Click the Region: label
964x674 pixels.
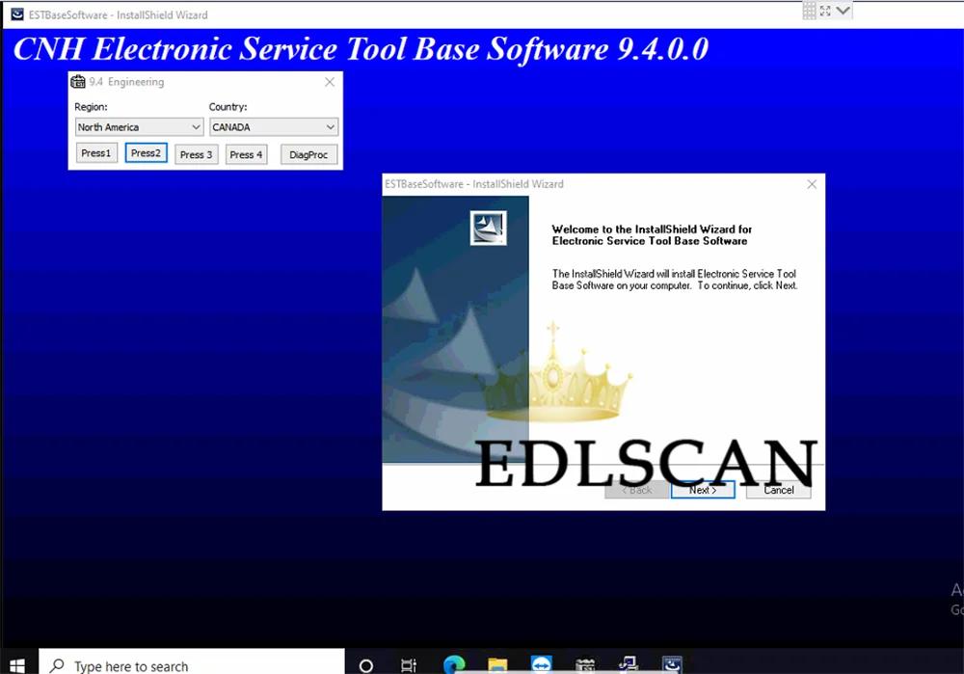click(91, 107)
